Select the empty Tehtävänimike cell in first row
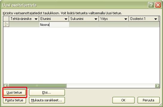The height and width of the screenshot is (107, 163). pyautogui.click(x=24, y=25)
